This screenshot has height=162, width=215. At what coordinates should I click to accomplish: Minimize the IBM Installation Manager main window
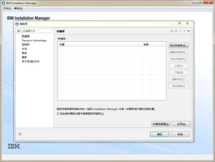click(x=195, y=2)
